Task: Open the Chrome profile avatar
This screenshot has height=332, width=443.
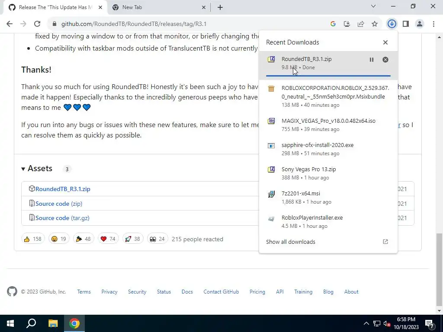Action: click(x=420, y=24)
